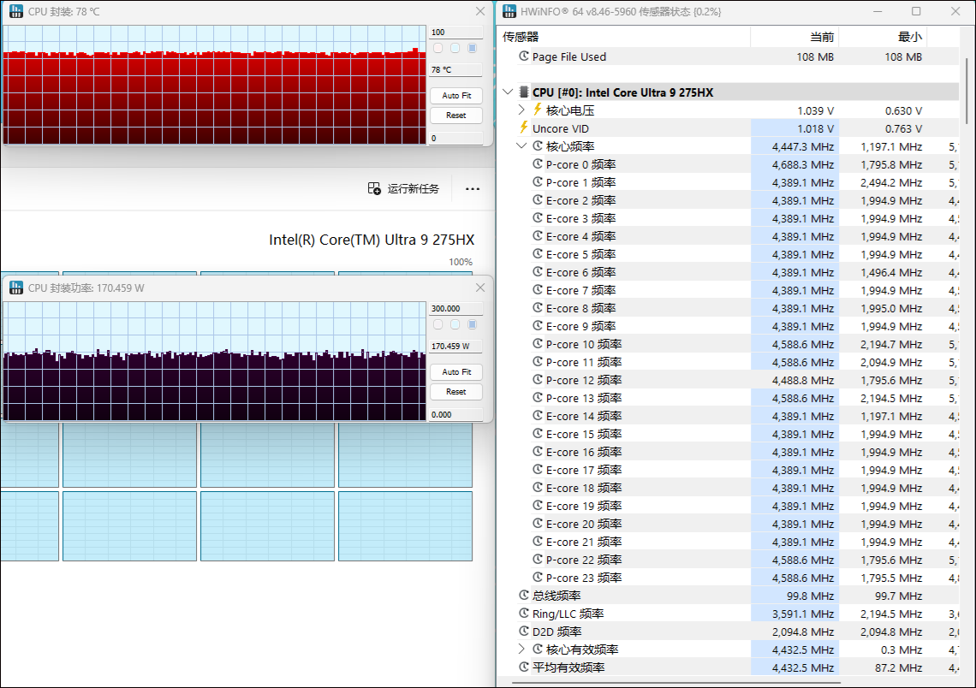
Task: Select the first graph style option in temperature window
Action: pyautogui.click(x=438, y=48)
